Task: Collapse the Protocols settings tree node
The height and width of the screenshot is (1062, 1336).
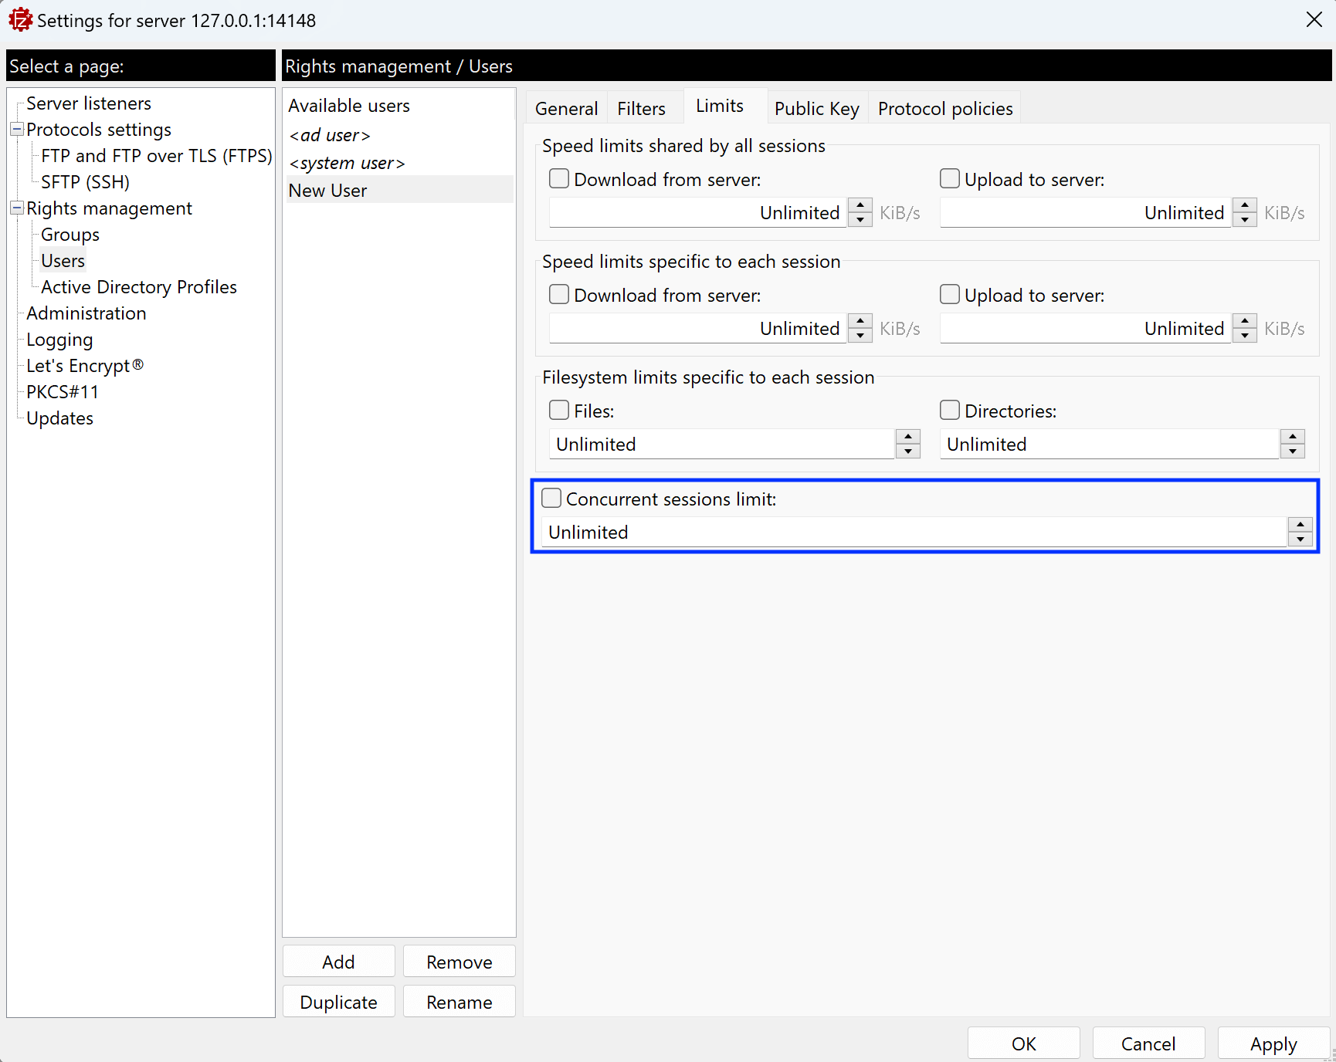Action: tap(16, 130)
